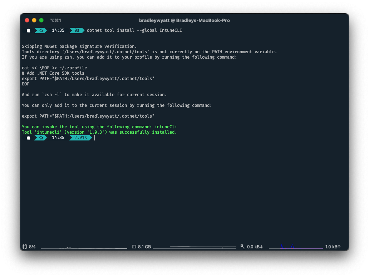
Task: Click the Apple logo beside the 0s prompt
Action: pyautogui.click(x=29, y=30)
